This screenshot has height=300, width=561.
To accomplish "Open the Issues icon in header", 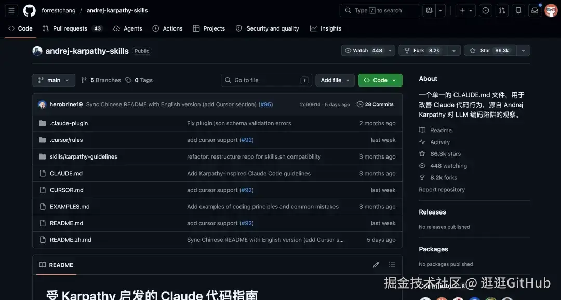I will [486, 10].
